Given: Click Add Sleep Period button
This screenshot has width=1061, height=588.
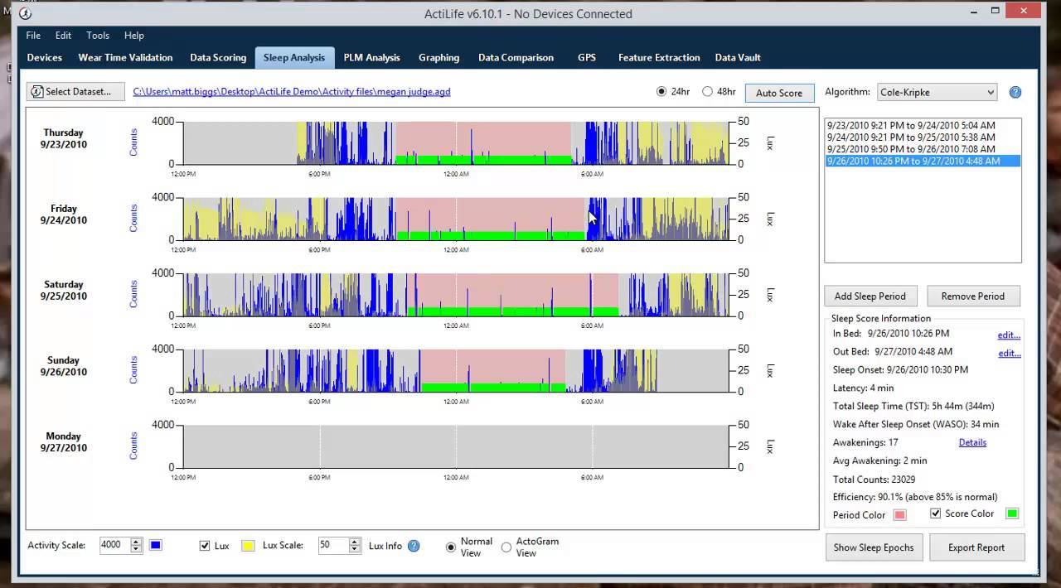Looking at the screenshot, I should [870, 296].
